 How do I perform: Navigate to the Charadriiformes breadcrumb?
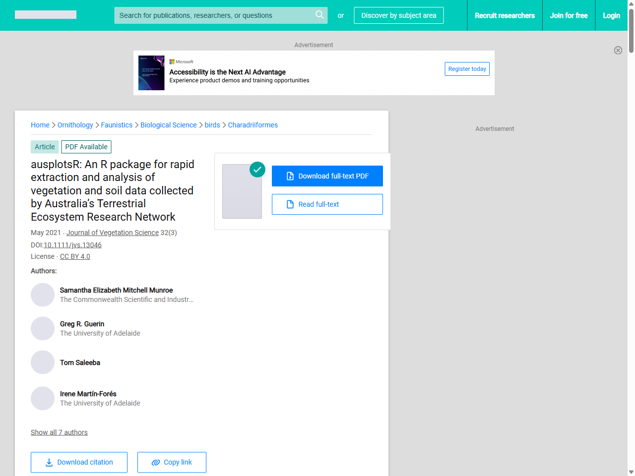[253, 125]
